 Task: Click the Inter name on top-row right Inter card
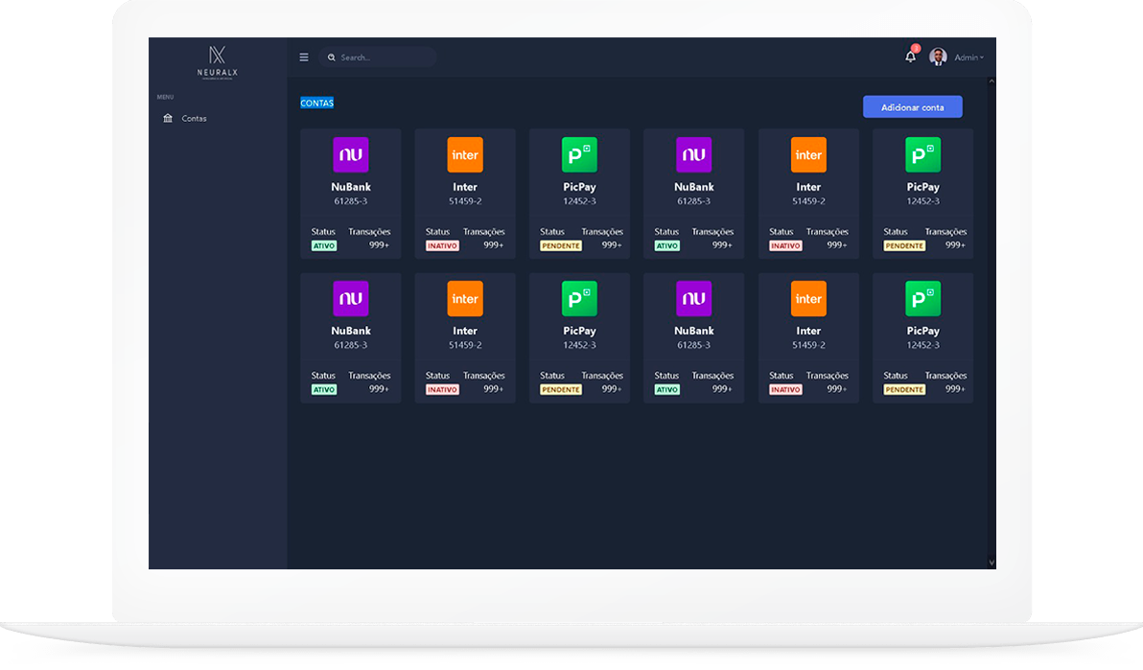coord(808,187)
